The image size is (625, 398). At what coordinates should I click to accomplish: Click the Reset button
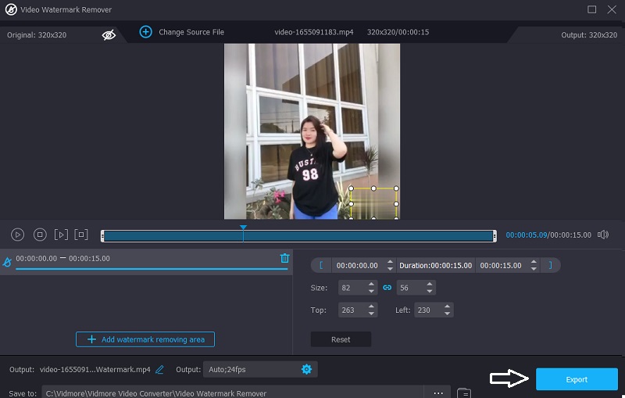(x=341, y=339)
